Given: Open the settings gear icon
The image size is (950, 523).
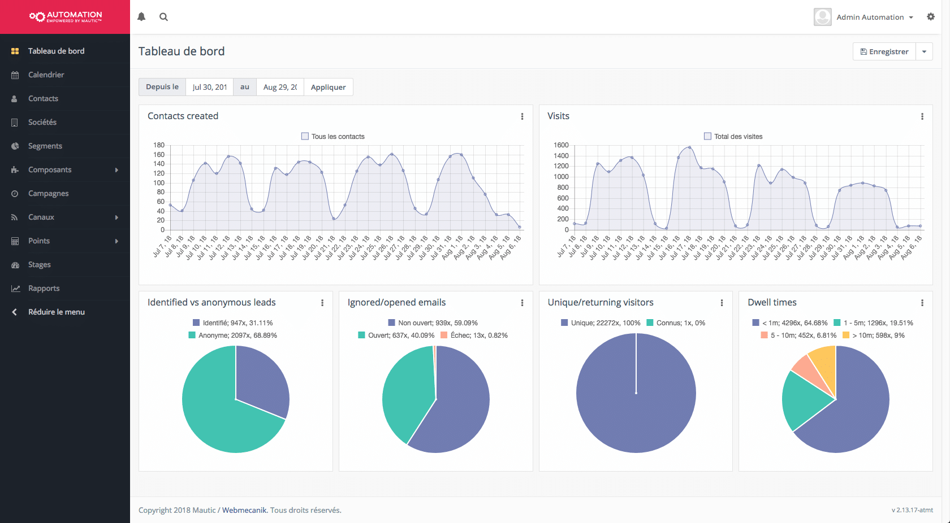Looking at the screenshot, I should [x=931, y=17].
